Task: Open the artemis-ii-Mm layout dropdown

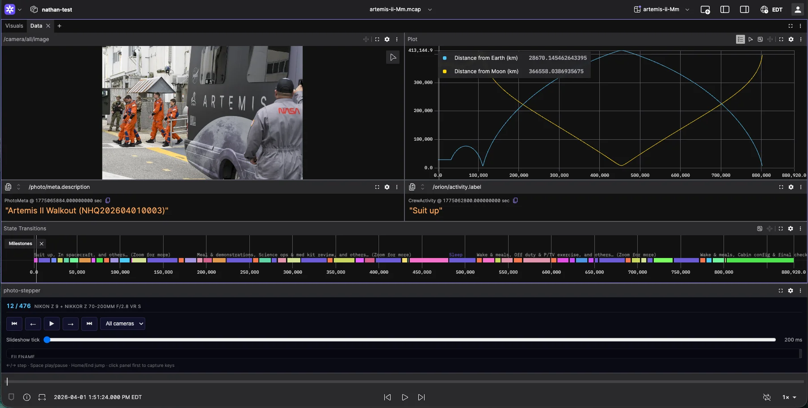Action: 662,9
